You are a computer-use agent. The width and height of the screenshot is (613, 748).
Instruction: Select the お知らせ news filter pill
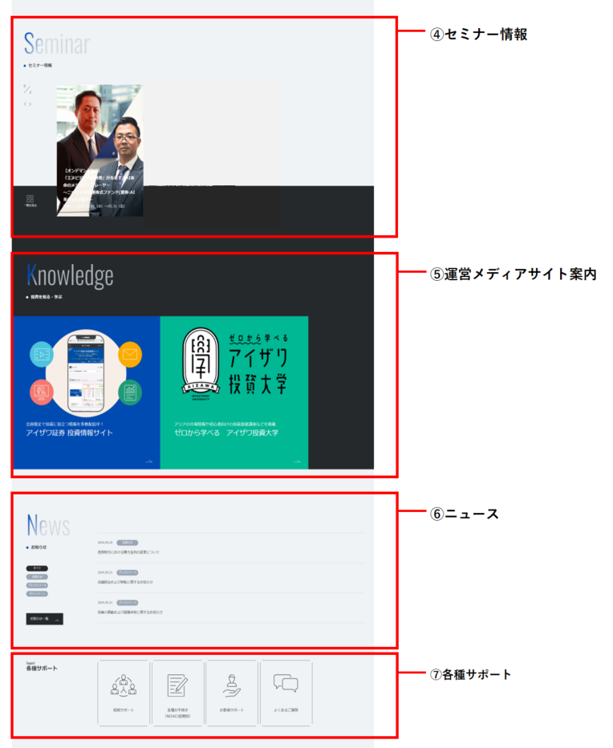(37, 577)
